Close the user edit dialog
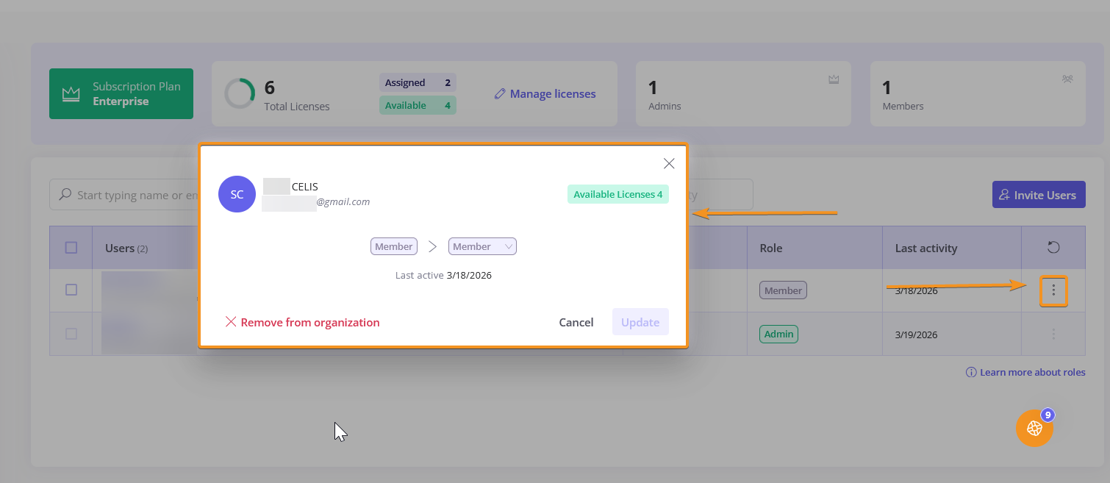The width and height of the screenshot is (1110, 483). (x=668, y=163)
